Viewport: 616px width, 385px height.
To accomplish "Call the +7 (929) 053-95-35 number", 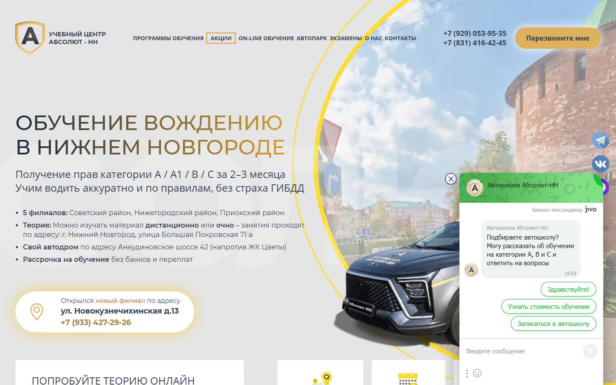I will tap(475, 33).
